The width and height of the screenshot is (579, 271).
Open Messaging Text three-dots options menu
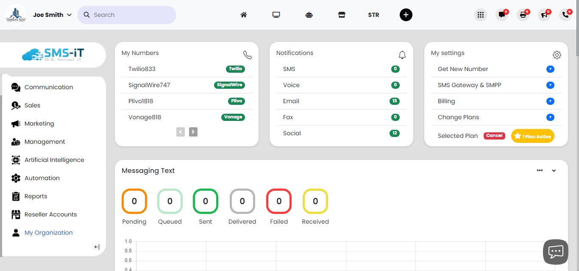(540, 170)
